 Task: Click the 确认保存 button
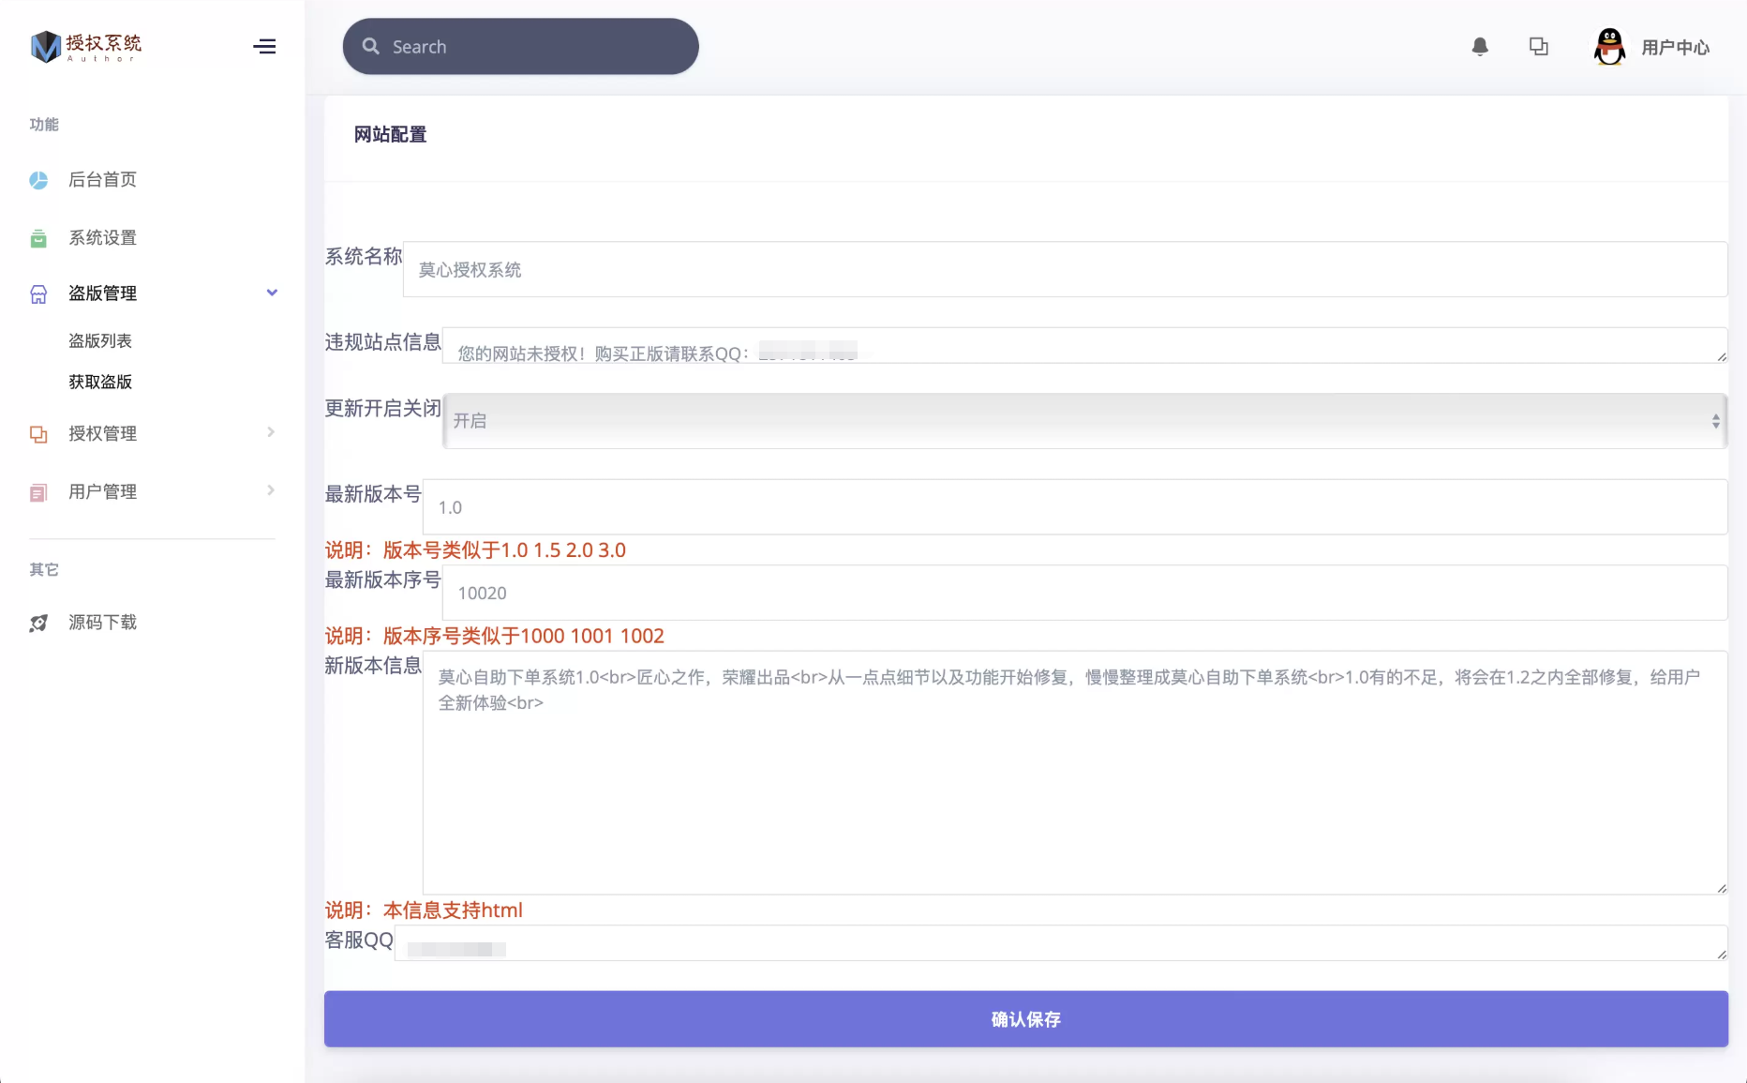(x=1025, y=1019)
